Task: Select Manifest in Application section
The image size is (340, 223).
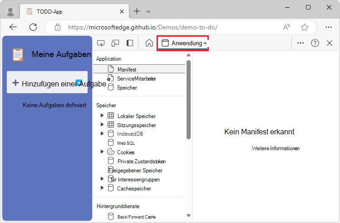Action: [x=139, y=69]
